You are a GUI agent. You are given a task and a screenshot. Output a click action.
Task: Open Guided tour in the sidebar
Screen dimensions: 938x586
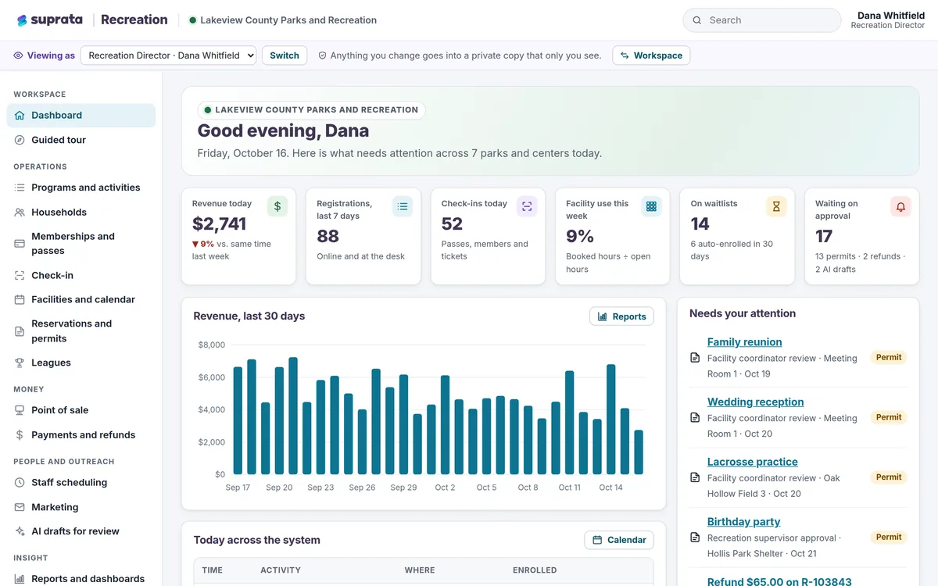[81, 140]
